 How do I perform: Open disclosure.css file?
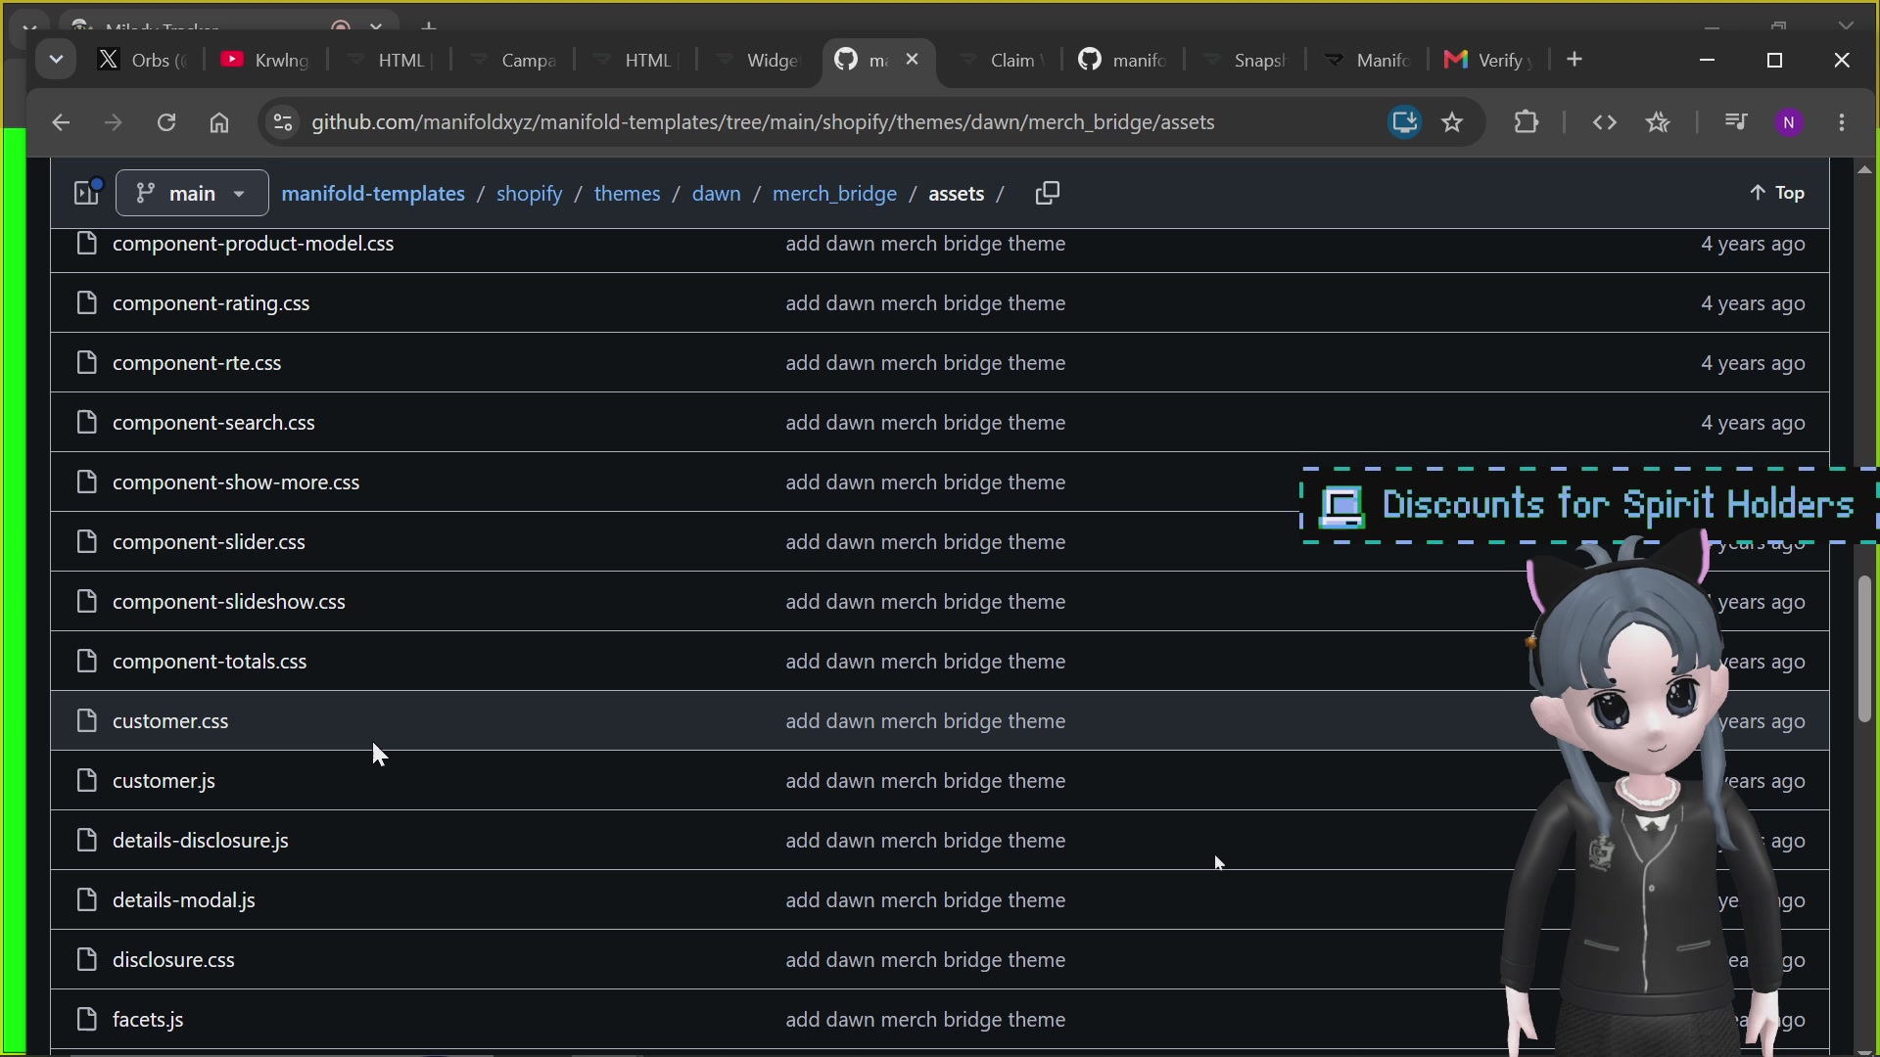click(x=173, y=960)
